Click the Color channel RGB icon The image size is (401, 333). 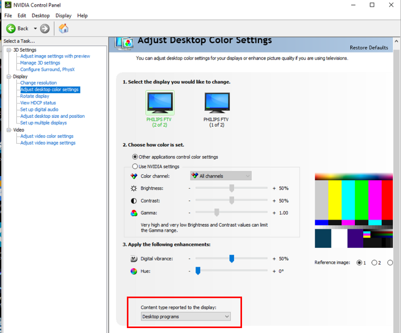134,176
